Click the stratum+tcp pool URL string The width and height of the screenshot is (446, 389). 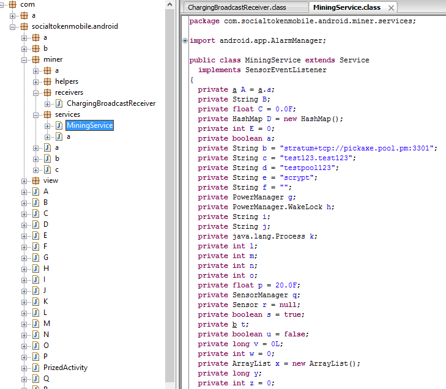click(x=357, y=148)
